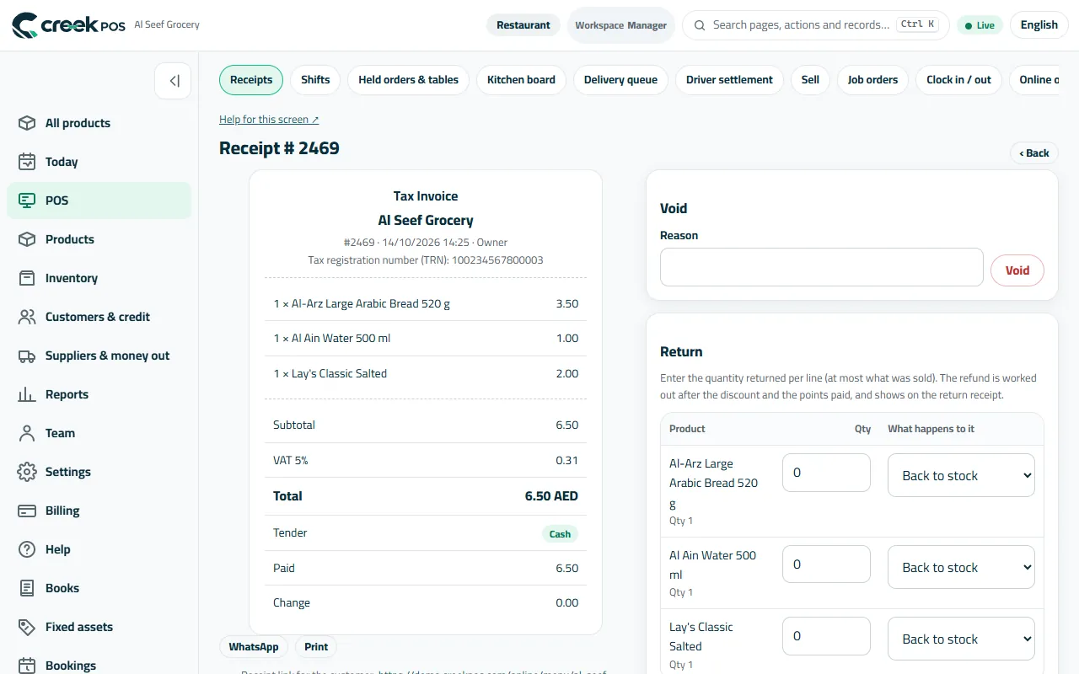1079x674 pixels.
Task: Open Customers & credit people icon
Action: (x=27, y=317)
